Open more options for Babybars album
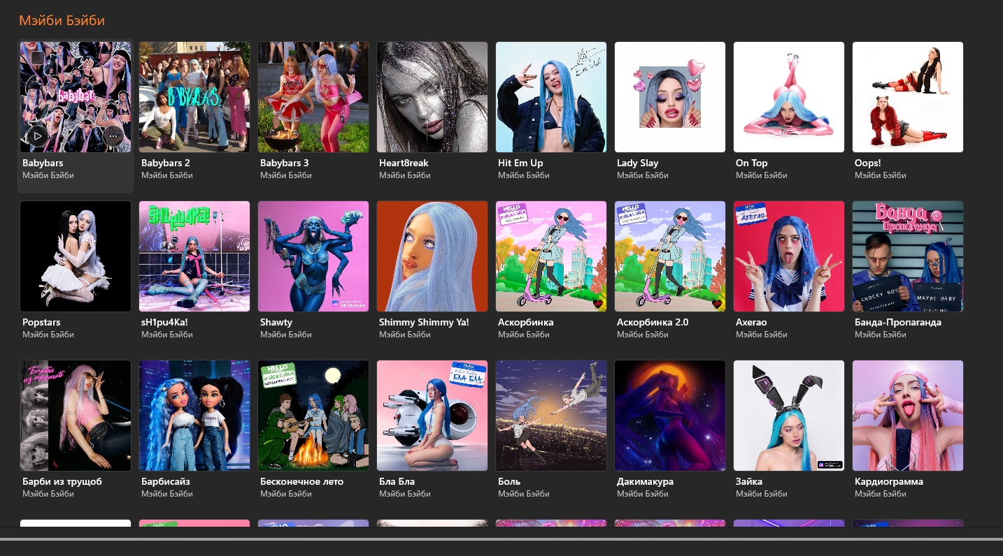The width and height of the screenshot is (1003, 556). click(113, 136)
